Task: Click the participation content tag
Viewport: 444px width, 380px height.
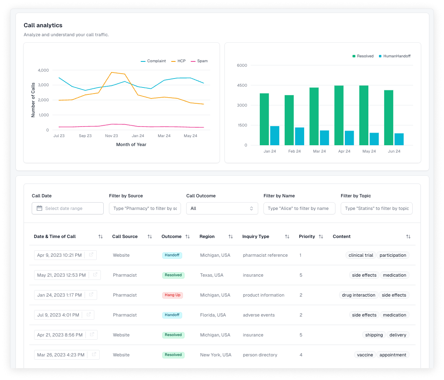Action: 393,255
